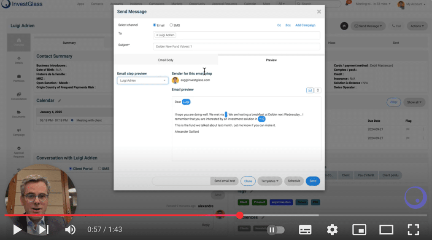Click the InvestGlass logo

(x=22, y=4)
